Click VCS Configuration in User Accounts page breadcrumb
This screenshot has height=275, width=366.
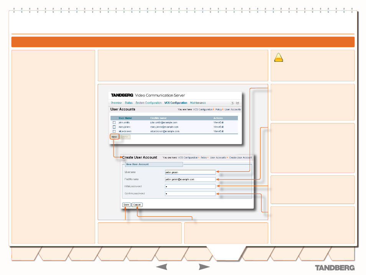[x=203, y=109]
